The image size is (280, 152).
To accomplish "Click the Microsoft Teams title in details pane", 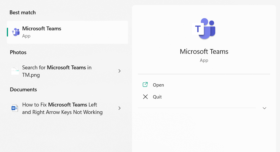I will click(x=204, y=51).
